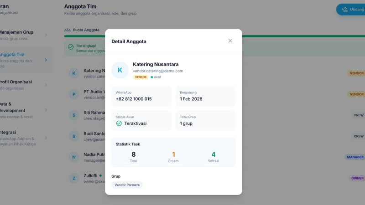This screenshot has height=205, width=365.
Task: Click the vendor.catering@demo.com email
Action: [x=158, y=71]
